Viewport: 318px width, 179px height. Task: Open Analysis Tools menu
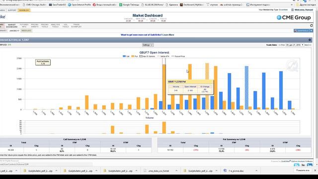tap(55, 25)
